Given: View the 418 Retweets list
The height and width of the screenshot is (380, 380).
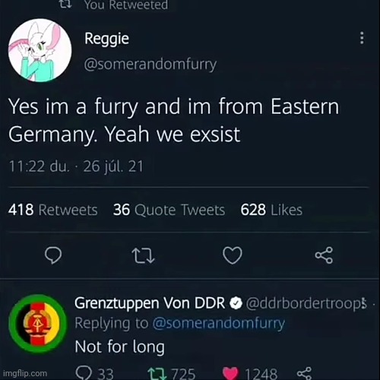Looking at the screenshot, I should [x=53, y=210].
